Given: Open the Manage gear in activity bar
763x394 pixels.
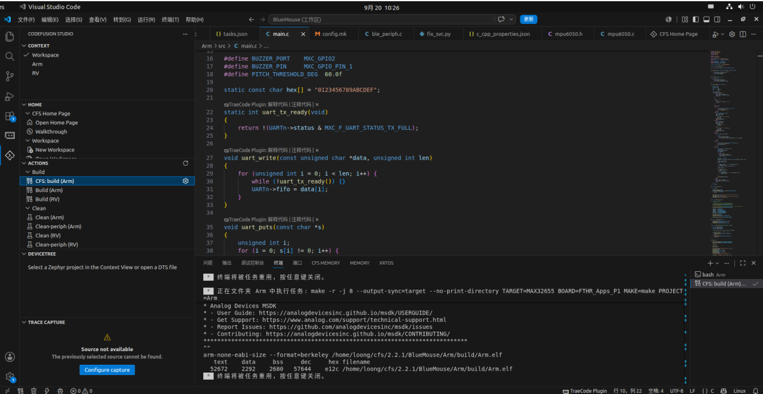Looking at the screenshot, I should click(10, 377).
